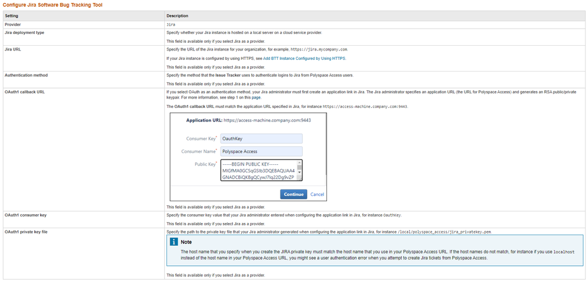Click the 'Consumer Name' label in the dialog
The width and height of the screenshot is (587, 281).
point(199,151)
